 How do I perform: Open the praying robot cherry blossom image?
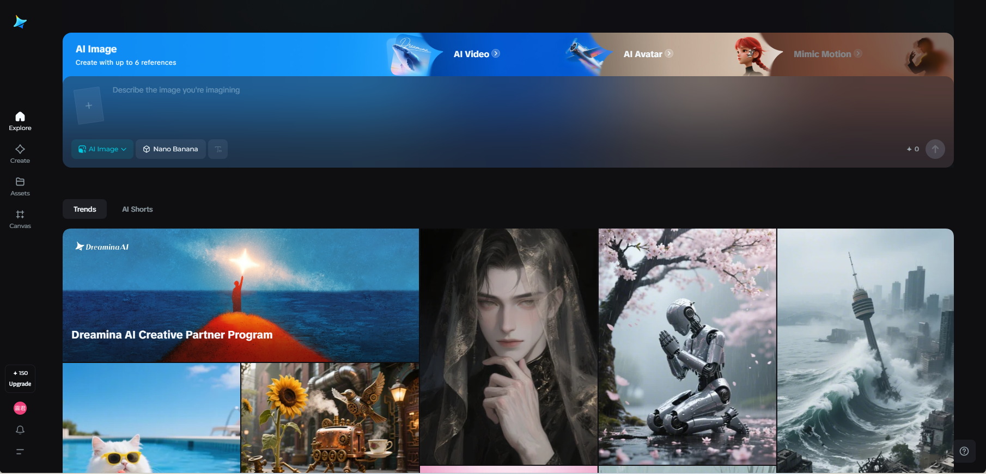[687, 347]
